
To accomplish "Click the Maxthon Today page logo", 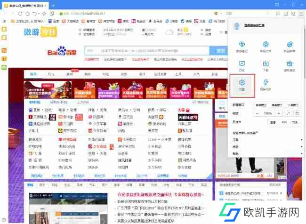I will click(40, 32).
